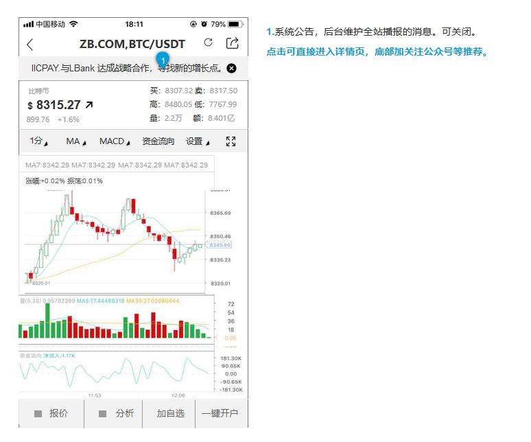
Task: Open the MACD indicator dropdown
Action: (x=115, y=141)
